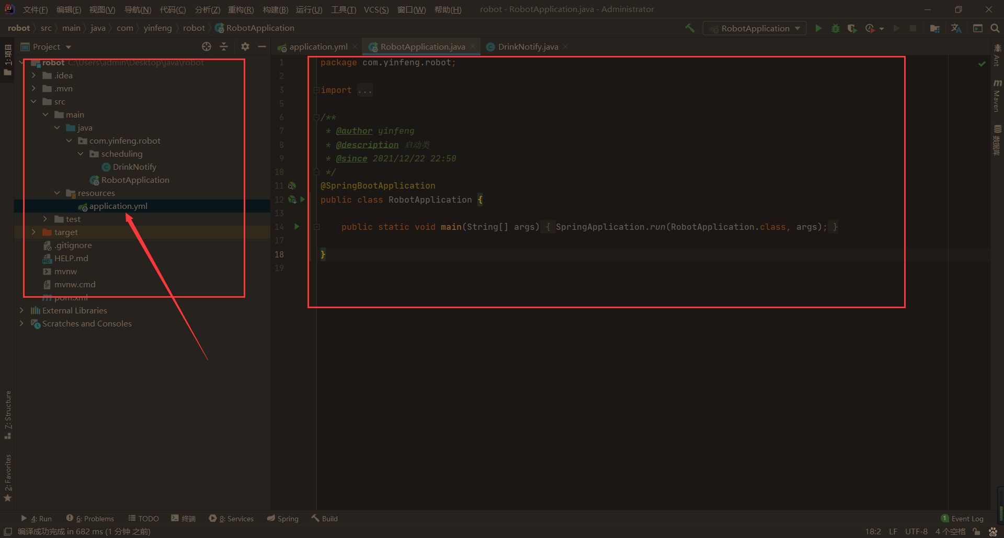The height and width of the screenshot is (538, 1004).
Task: Open the TODO tool window
Action: coord(144,518)
